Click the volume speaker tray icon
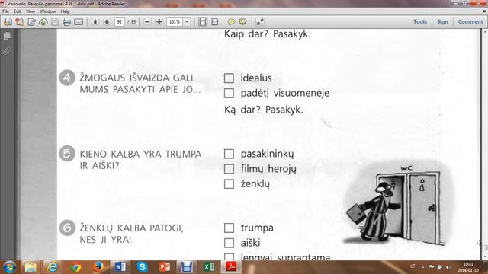 click(x=448, y=267)
